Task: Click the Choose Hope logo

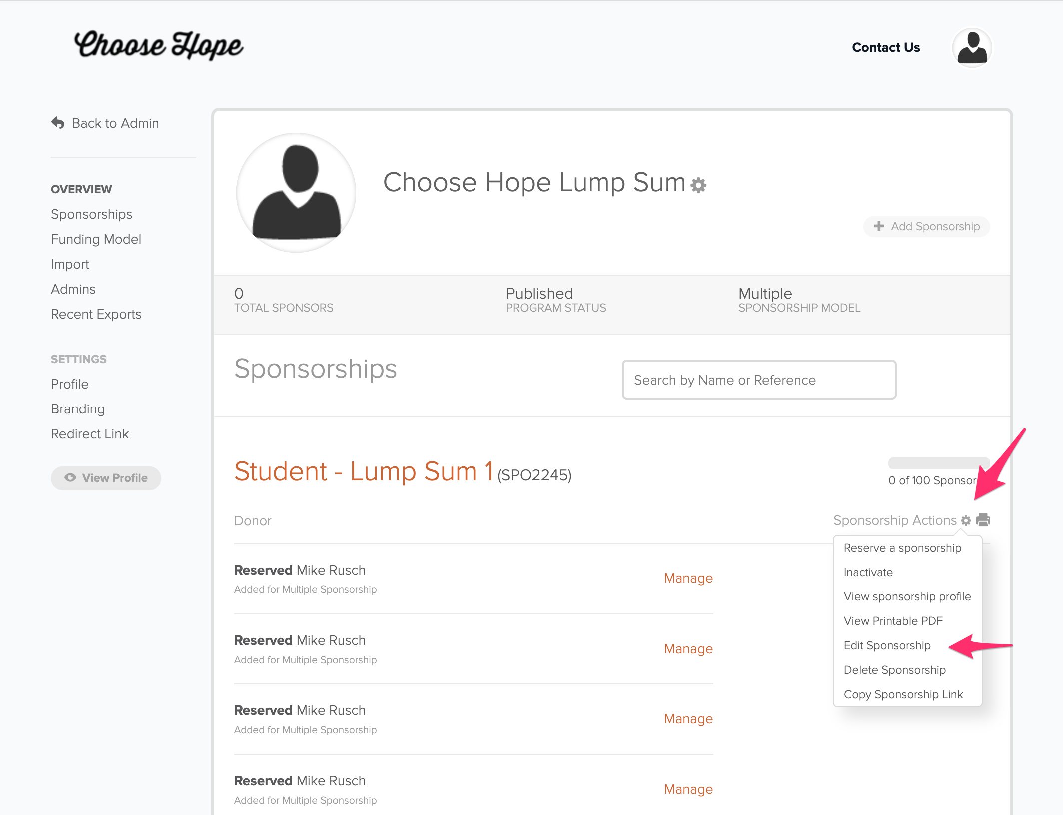Action: coord(158,45)
